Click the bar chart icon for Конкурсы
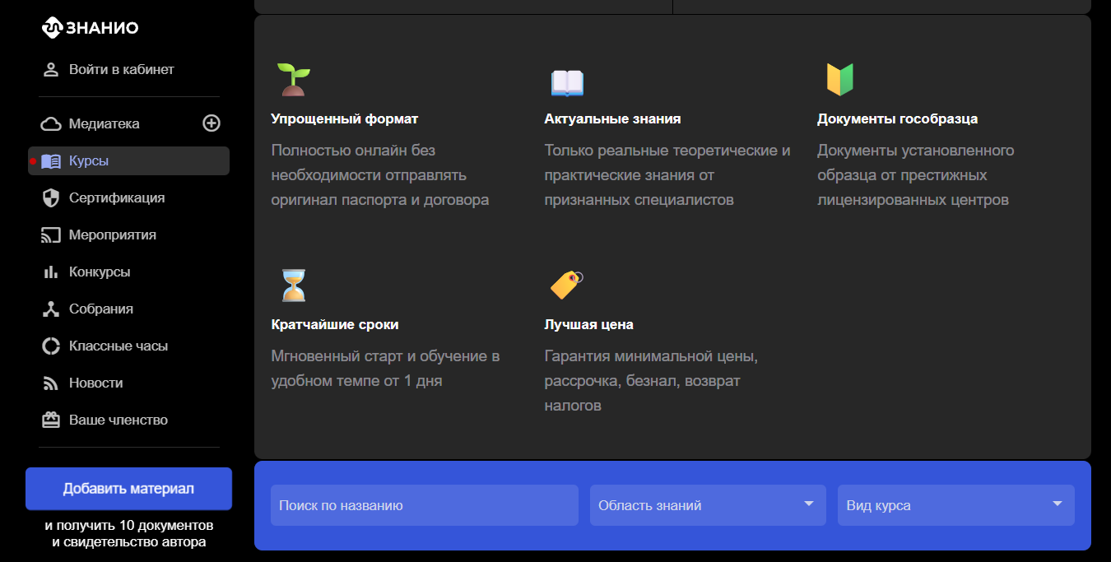The image size is (1111, 562). point(51,272)
